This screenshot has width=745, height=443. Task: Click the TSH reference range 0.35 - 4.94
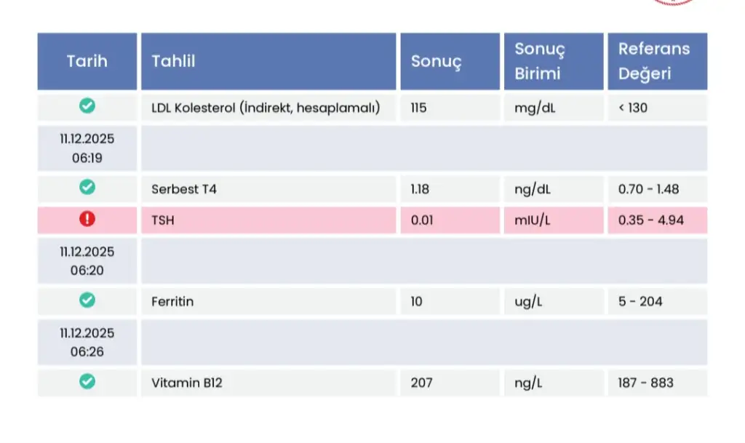coord(650,220)
